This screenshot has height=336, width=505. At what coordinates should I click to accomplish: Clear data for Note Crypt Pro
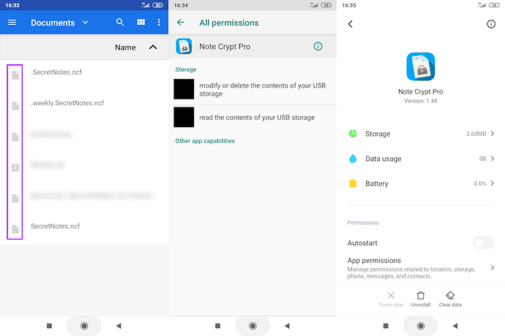pyautogui.click(x=450, y=299)
